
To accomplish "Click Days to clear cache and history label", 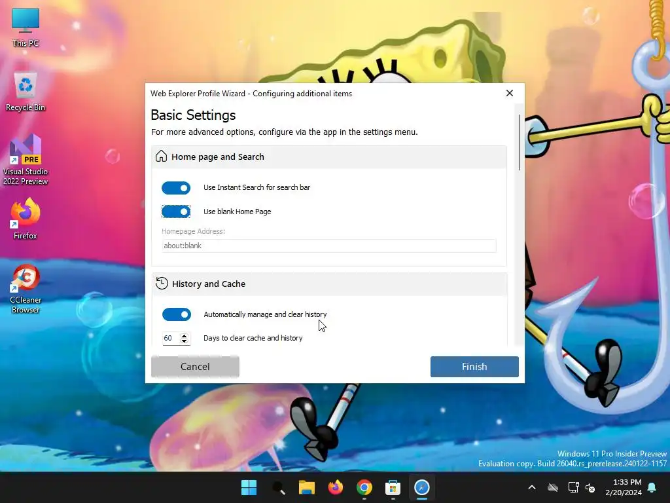I will tap(253, 338).
